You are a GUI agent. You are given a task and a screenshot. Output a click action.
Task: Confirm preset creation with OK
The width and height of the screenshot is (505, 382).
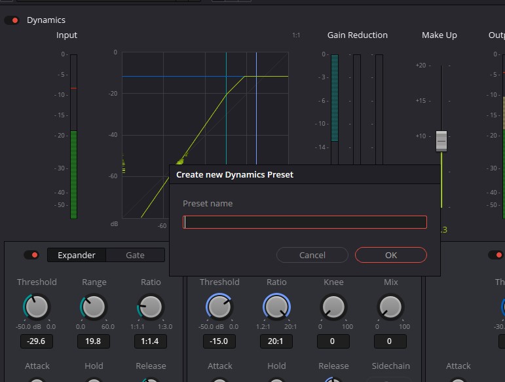click(390, 255)
